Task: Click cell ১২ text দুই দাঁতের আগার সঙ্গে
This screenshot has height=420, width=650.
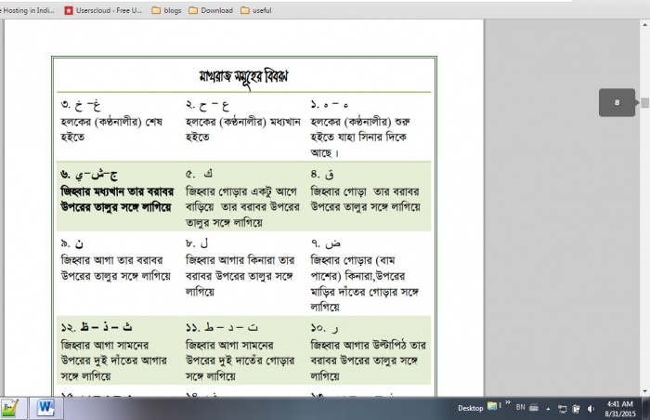Action: click(x=114, y=361)
